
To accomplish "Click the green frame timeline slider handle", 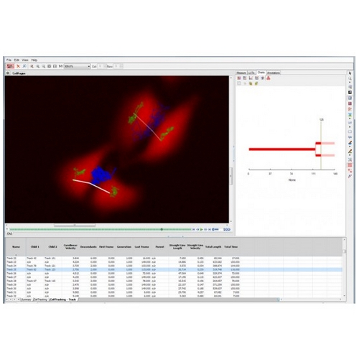I will pos(162,229).
